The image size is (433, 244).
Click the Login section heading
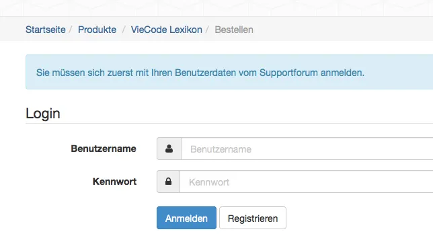coord(43,114)
